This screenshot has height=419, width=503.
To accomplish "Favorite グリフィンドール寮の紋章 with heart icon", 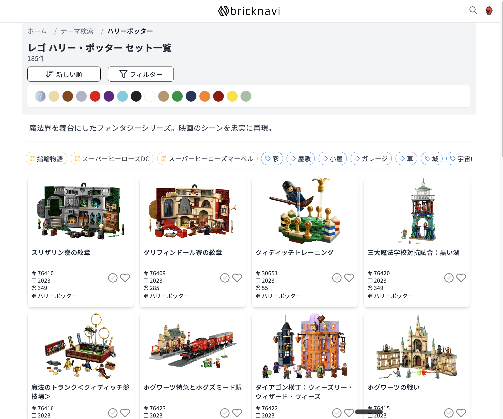I will pyautogui.click(x=237, y=278).
